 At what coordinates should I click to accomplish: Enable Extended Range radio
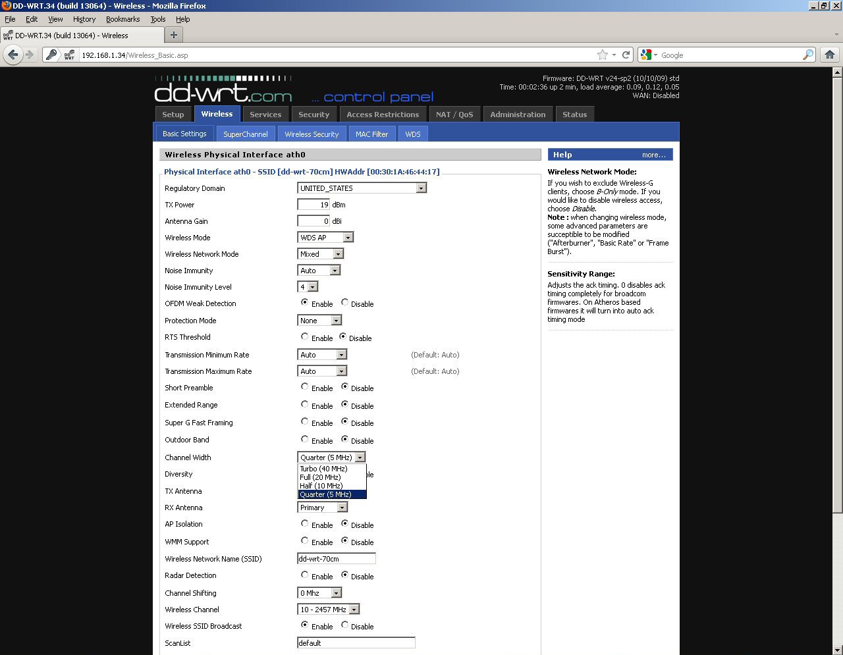(304, 404)
